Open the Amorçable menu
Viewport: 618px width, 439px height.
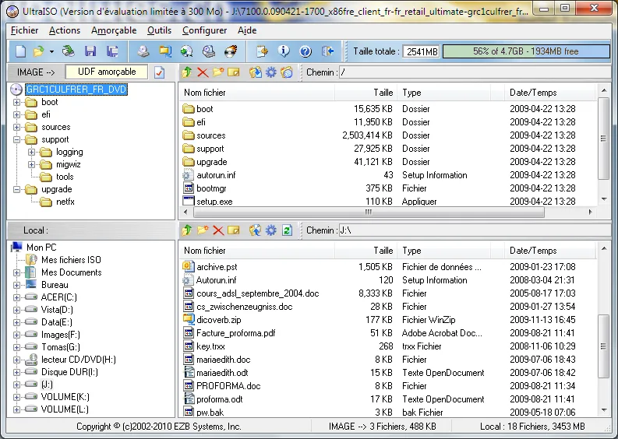[x=114, y=30]
